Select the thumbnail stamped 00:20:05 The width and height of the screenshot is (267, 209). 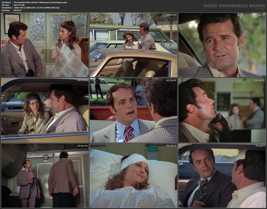[45, 110]
